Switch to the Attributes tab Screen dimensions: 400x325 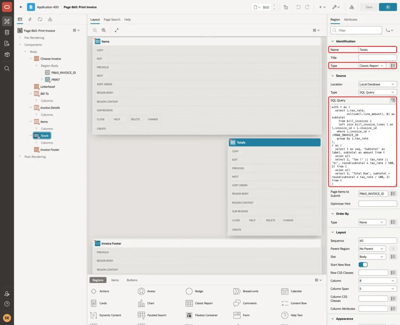click(350, 20)
